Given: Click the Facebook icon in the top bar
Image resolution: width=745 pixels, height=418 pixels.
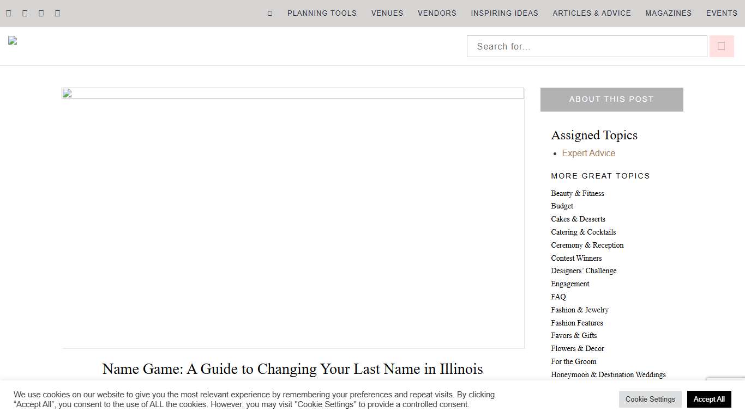Looking at the screenshot, I should point(8,13).
